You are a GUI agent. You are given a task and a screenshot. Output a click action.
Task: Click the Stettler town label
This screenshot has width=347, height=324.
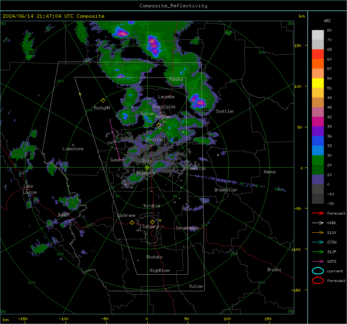[225, 111]
